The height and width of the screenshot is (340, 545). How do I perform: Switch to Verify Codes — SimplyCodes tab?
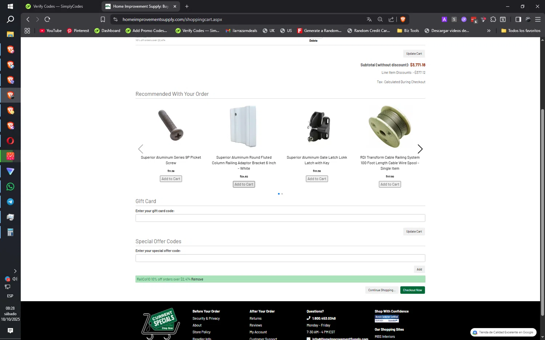click(58, 6)
